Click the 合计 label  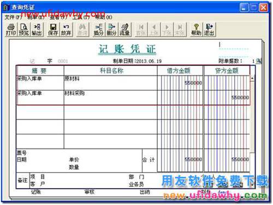[149, 160]
